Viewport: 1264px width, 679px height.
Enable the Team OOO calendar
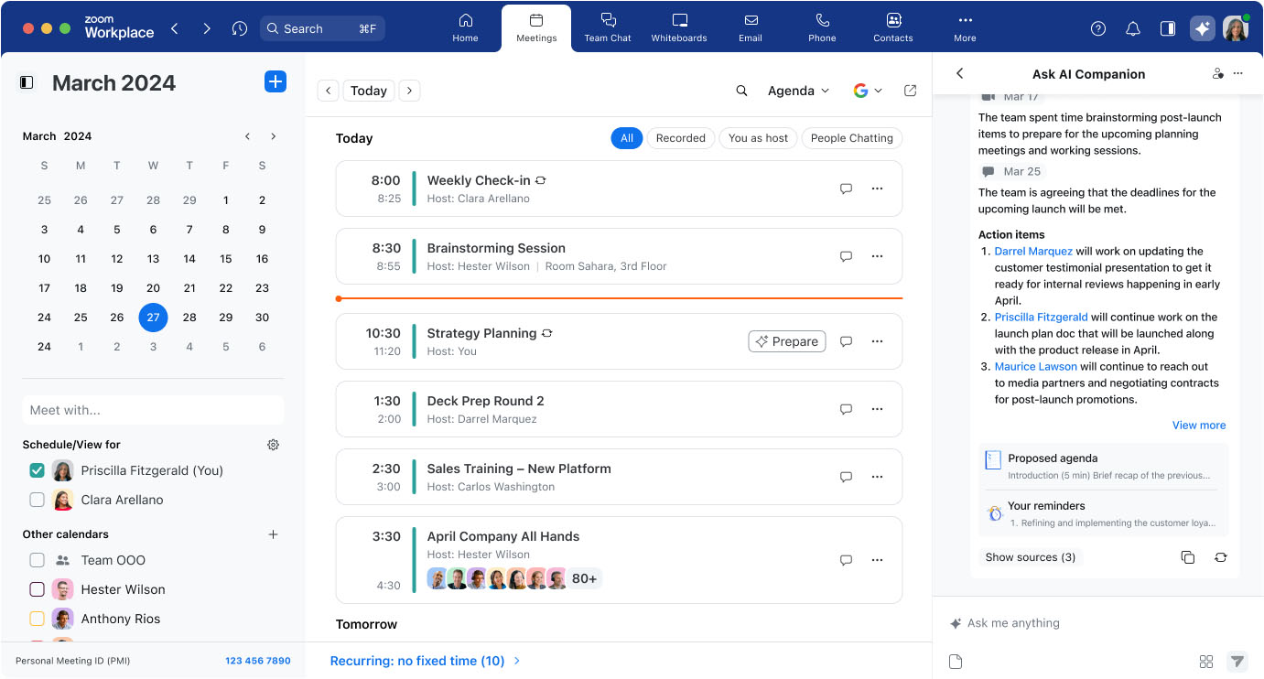tap(36, 559)
